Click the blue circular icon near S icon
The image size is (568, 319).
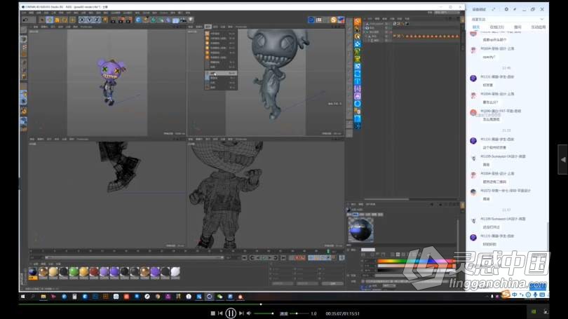point(311,20)
